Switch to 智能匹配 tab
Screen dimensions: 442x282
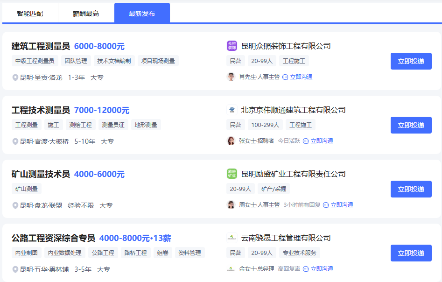click(30, 14)
